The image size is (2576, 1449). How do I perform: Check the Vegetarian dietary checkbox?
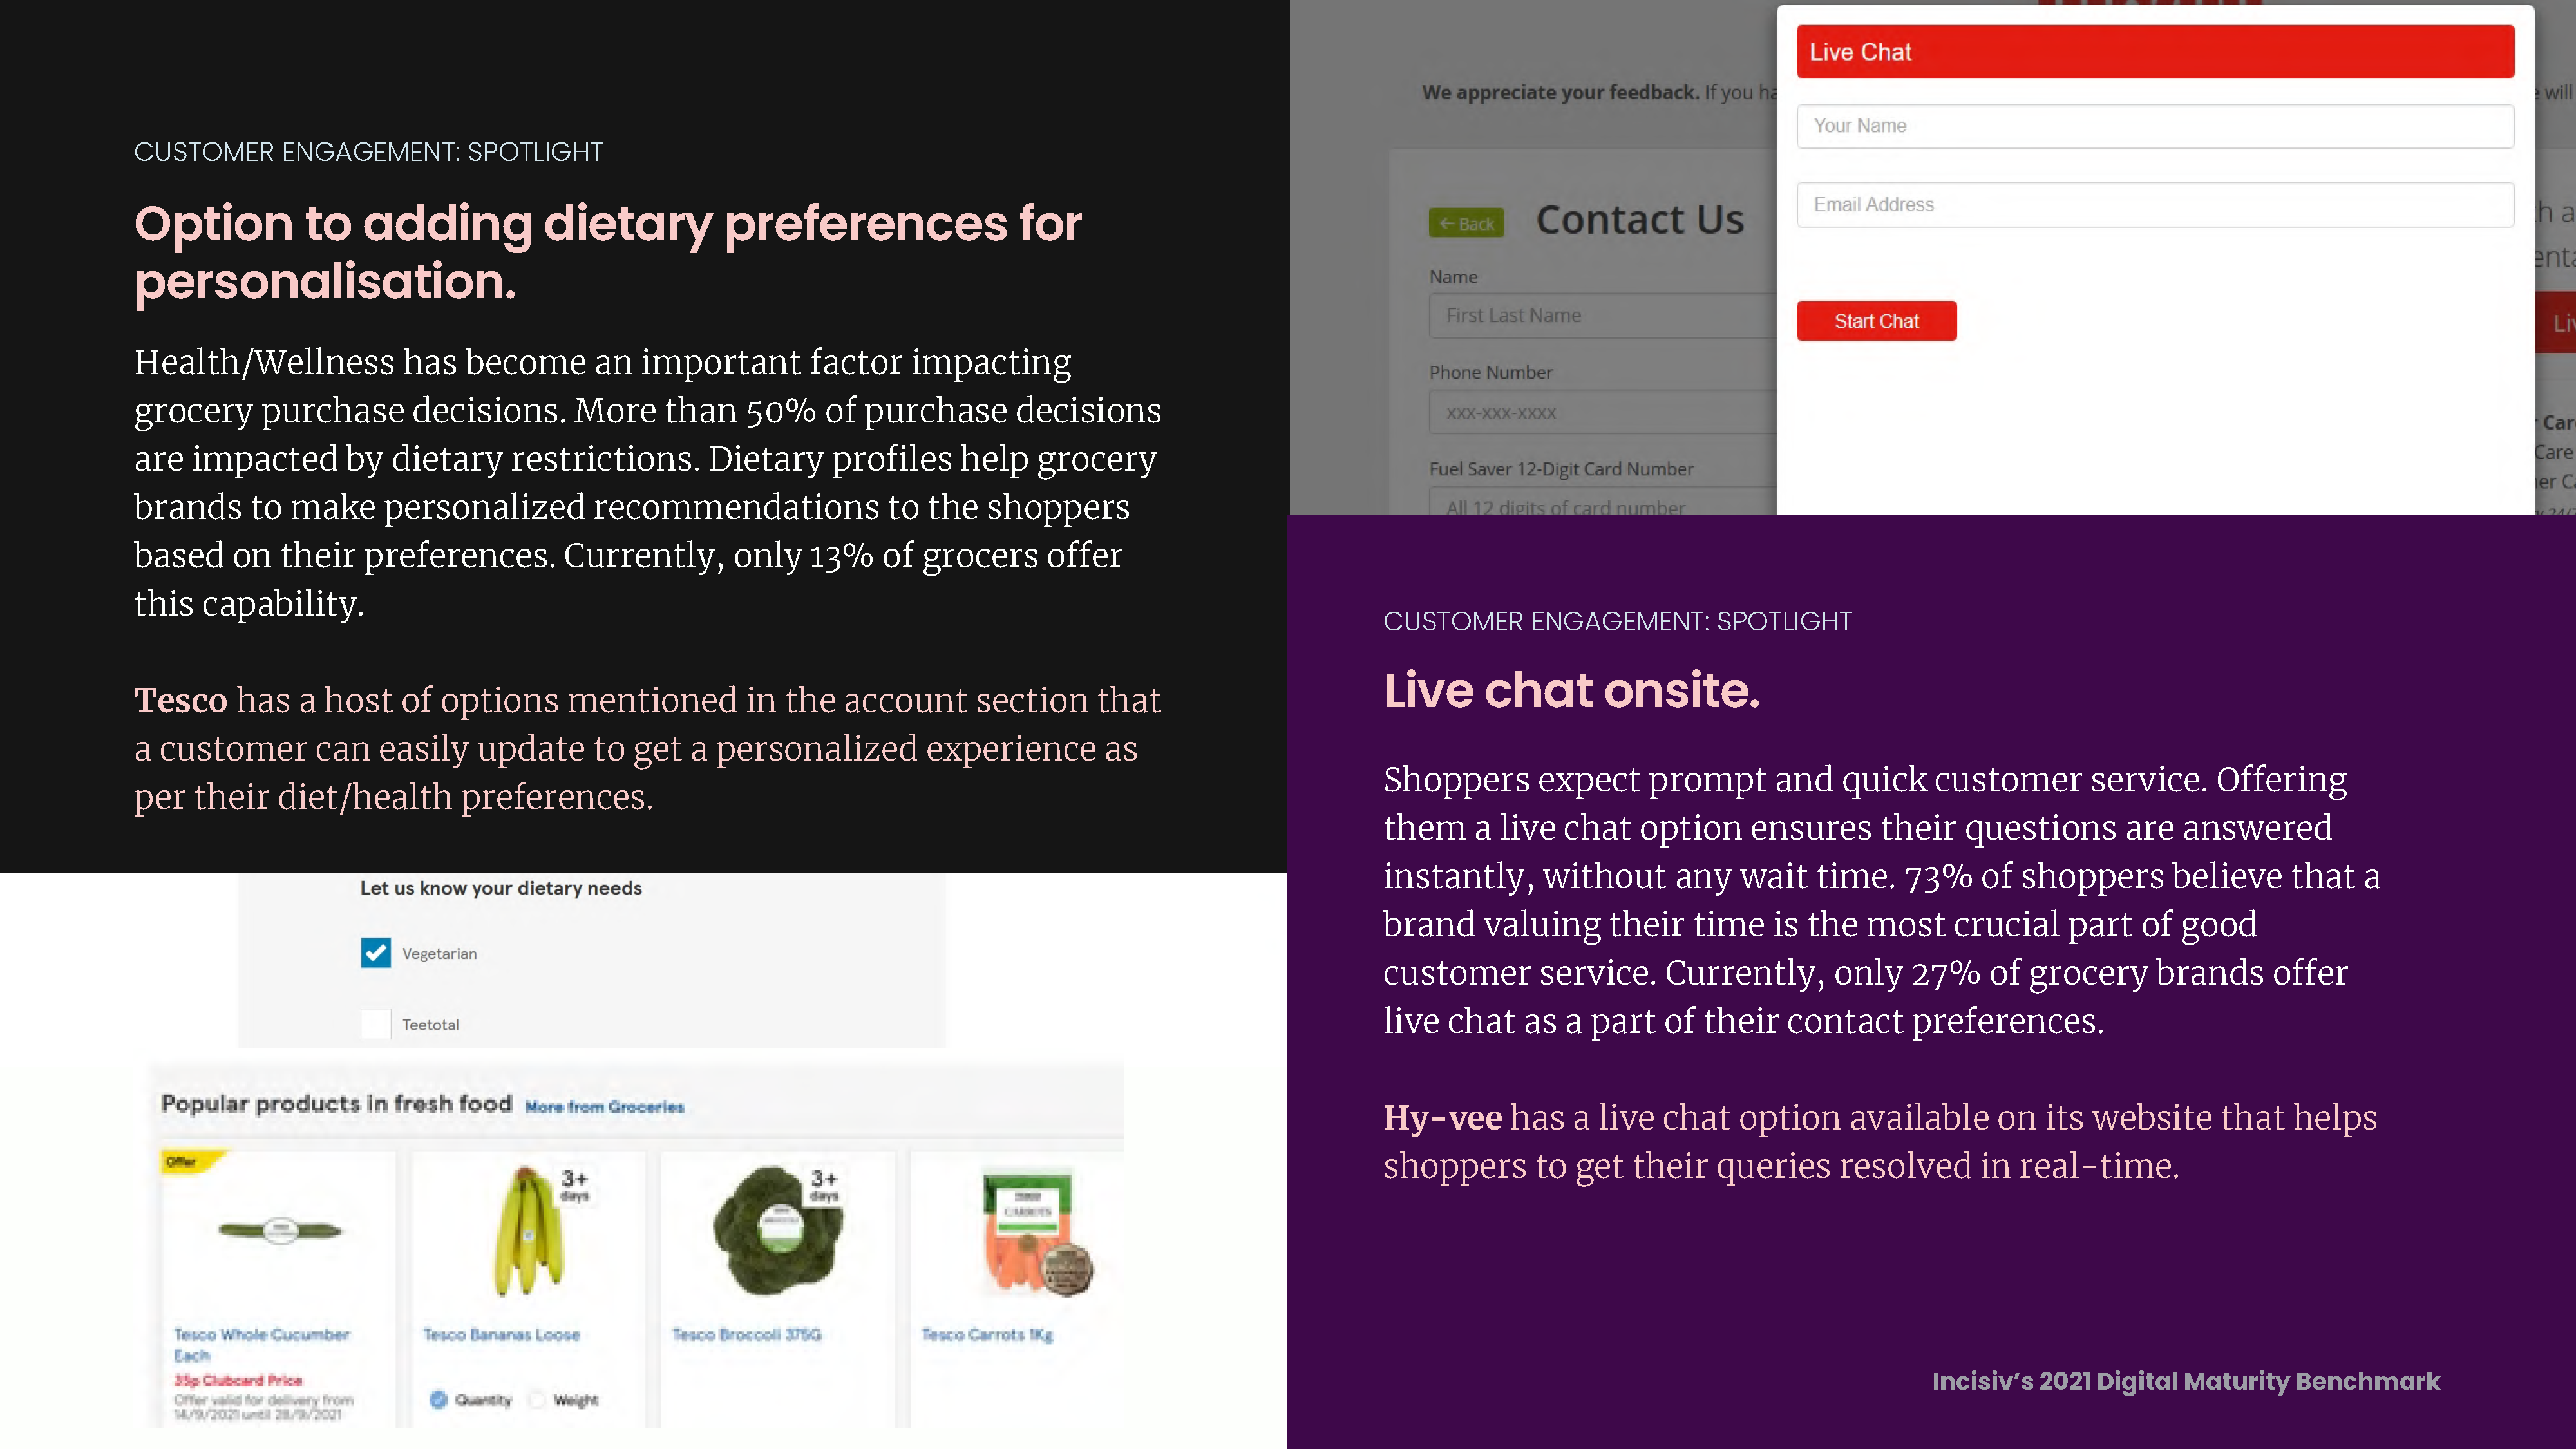click(x=376, y=953)
